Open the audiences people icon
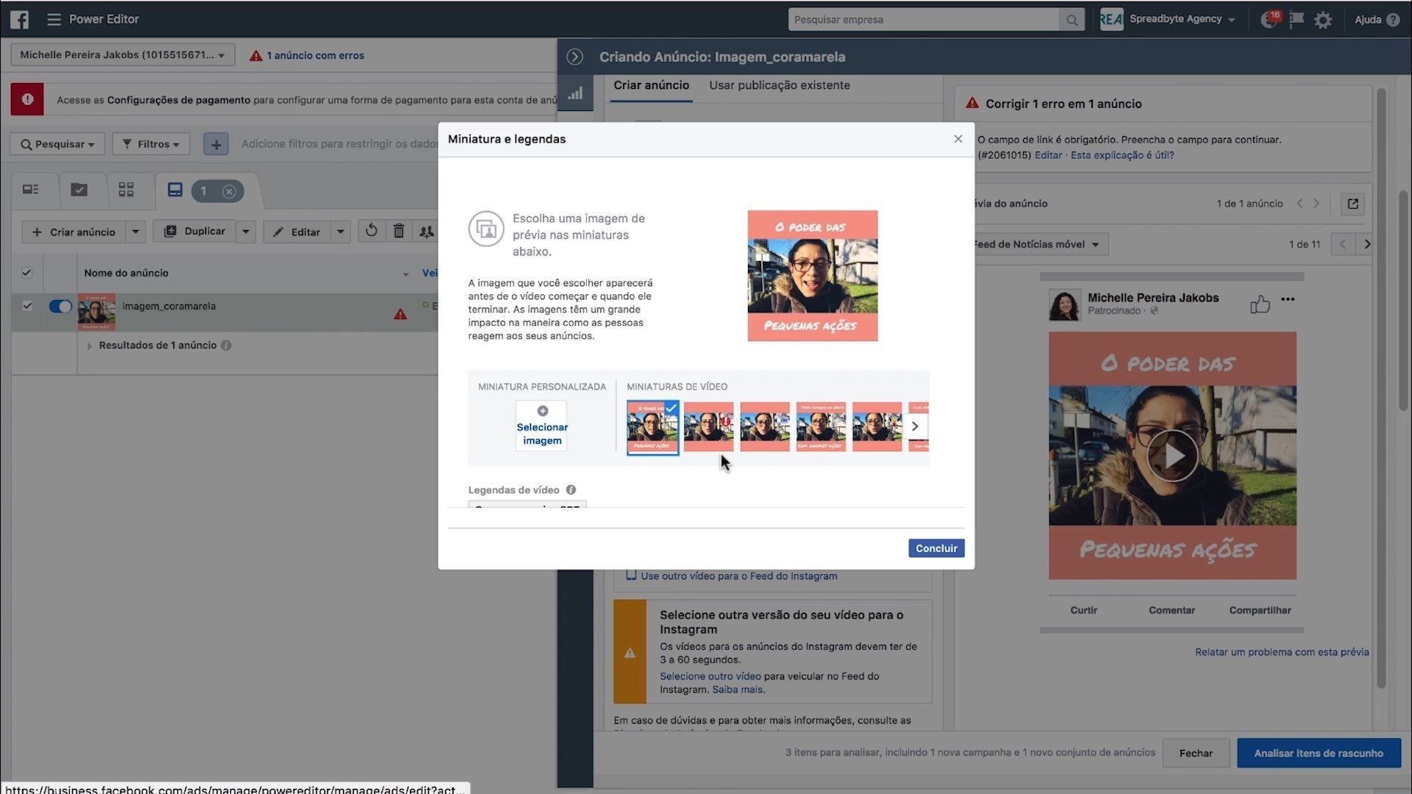Viewport: 1412px width, 794px height. [427, 231]
